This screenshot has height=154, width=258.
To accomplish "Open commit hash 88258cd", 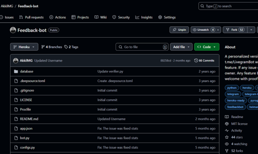I will click(166, 60).
